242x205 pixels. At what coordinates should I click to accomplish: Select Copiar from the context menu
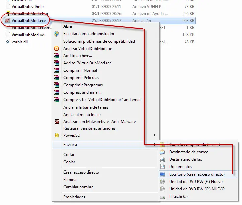tap(69, 162)
